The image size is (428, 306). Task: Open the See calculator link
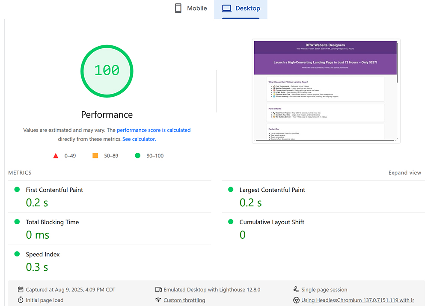[140, 139]
